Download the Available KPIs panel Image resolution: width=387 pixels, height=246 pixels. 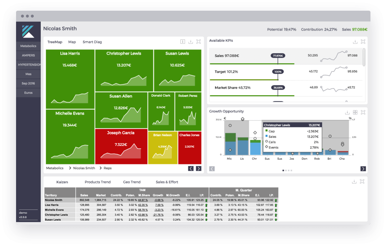point(355,42)
